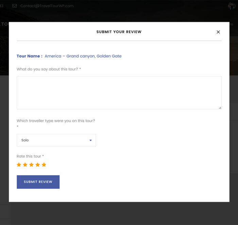The width and height of the screenshot is (238, 225).
Task: Give the tour five stars
Action: [44, 165]
